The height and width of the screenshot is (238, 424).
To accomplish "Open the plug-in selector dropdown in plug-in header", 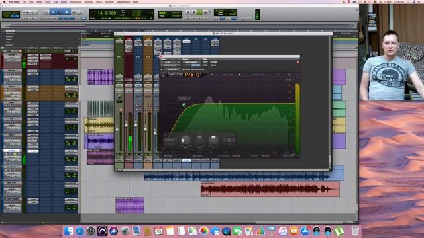I will pos(170,65).
